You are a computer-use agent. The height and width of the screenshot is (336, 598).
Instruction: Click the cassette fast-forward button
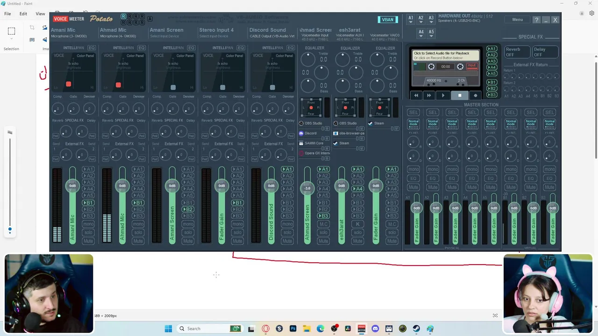(x=429, y=95)
